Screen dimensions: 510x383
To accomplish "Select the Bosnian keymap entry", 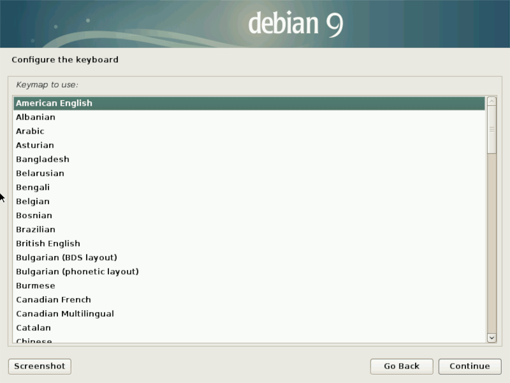I will point(34,215).
